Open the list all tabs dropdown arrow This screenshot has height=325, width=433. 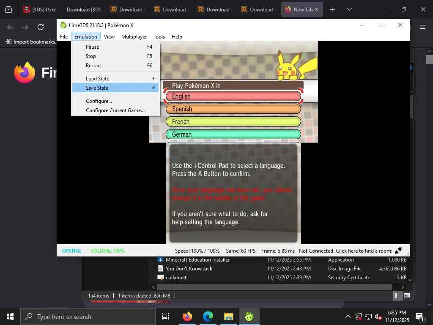349,9
